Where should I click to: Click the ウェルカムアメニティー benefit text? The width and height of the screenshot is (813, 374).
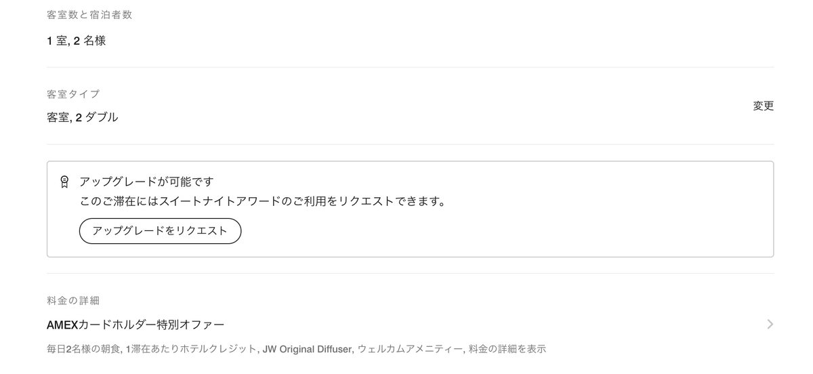pyautogui.click(x=410, y=350)
